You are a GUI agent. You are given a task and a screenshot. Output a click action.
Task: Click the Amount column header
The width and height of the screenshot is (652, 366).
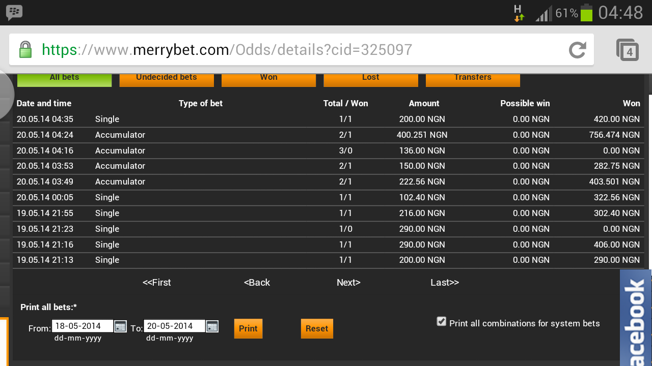point(424,103)
